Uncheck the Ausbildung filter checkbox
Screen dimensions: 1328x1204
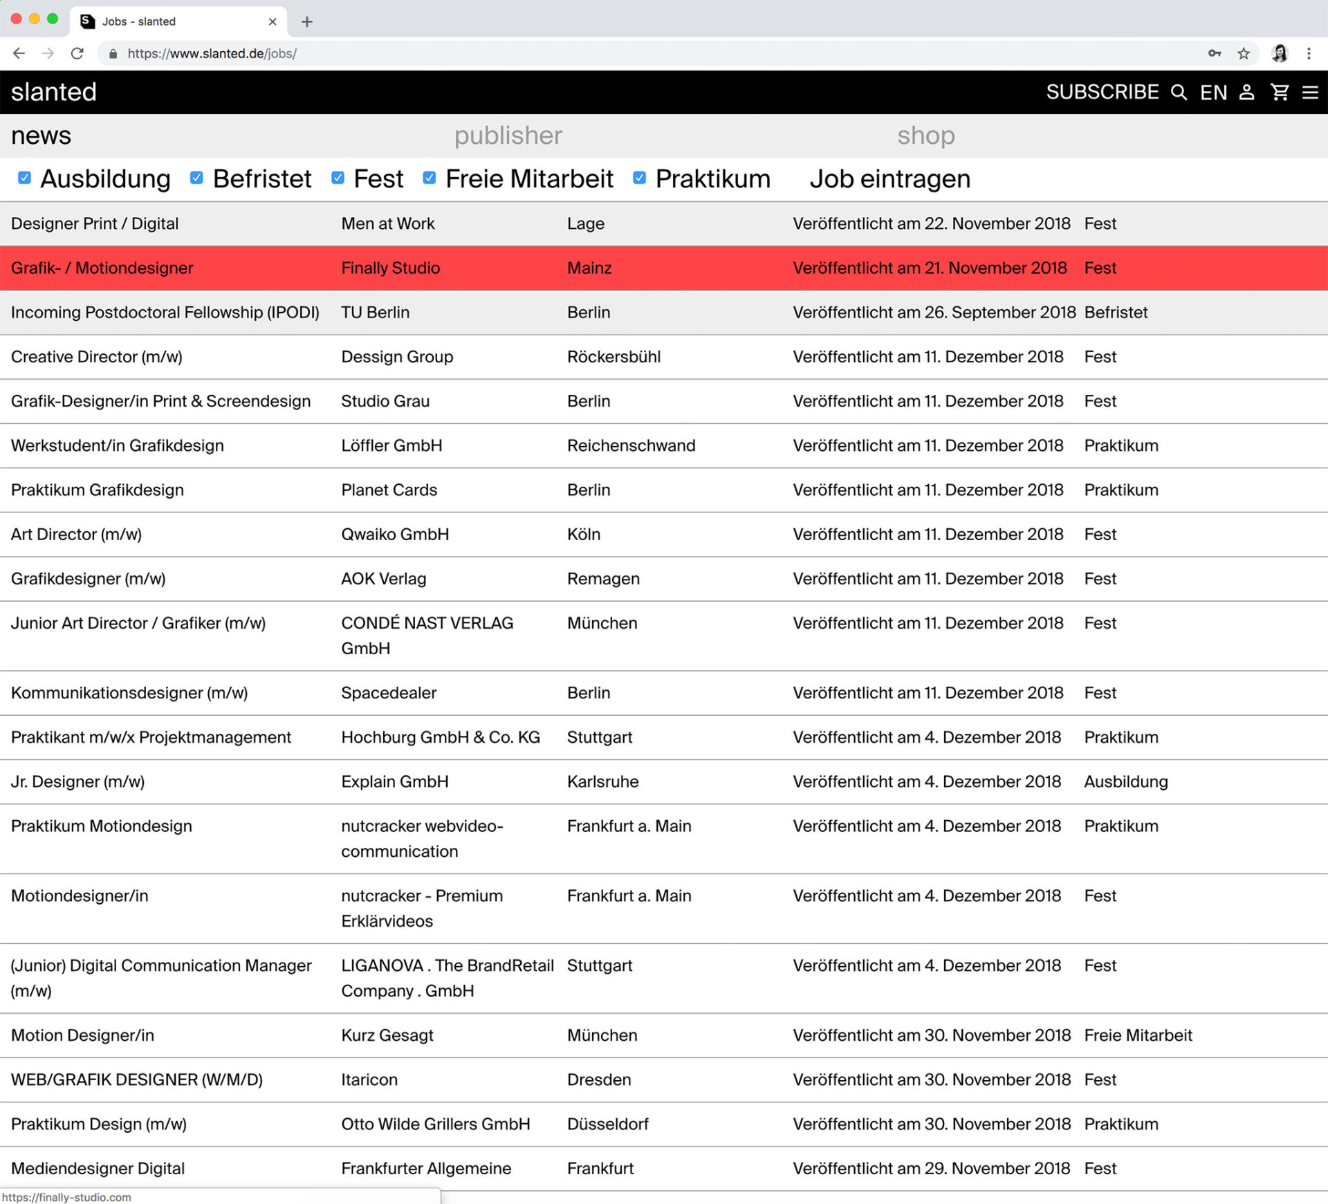24,178
